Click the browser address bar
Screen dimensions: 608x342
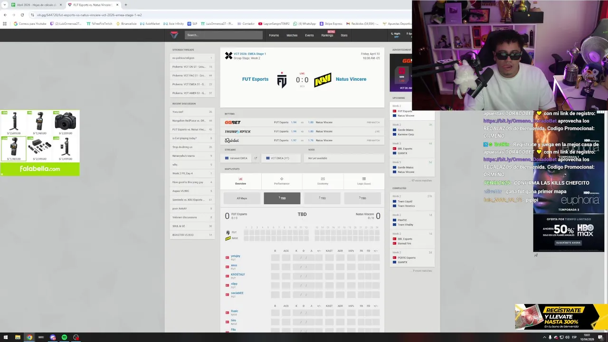click(x=218, y=15)
